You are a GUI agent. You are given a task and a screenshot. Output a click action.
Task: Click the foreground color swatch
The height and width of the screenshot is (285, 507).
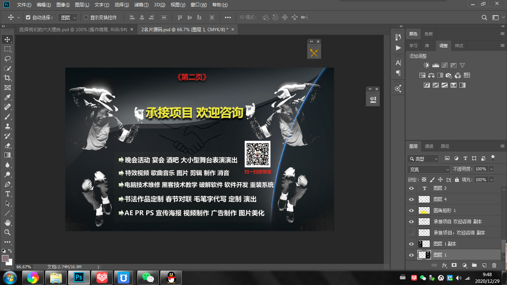[x=5, y=258]
